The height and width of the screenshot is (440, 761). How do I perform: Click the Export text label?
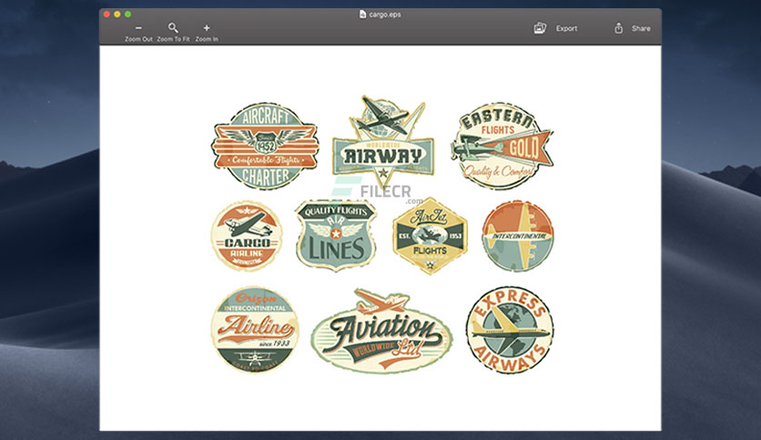pyautogui.click(x=566, y=28)
